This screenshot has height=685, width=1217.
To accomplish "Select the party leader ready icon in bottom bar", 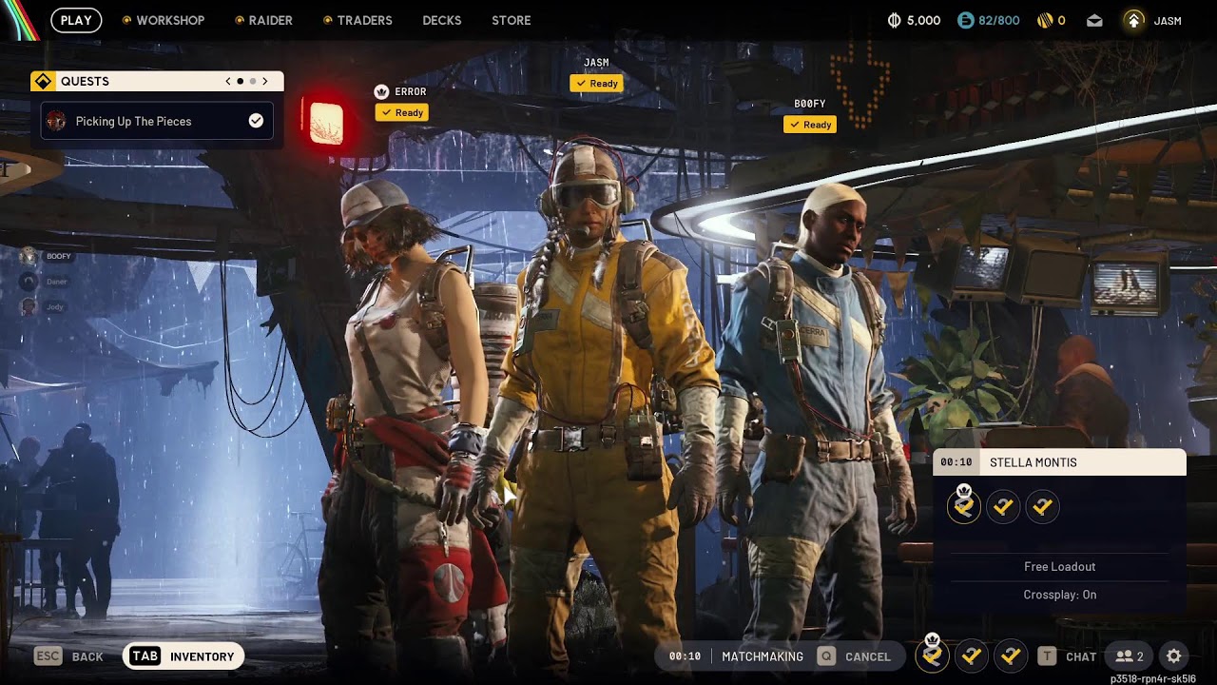I will coord(932,655).
